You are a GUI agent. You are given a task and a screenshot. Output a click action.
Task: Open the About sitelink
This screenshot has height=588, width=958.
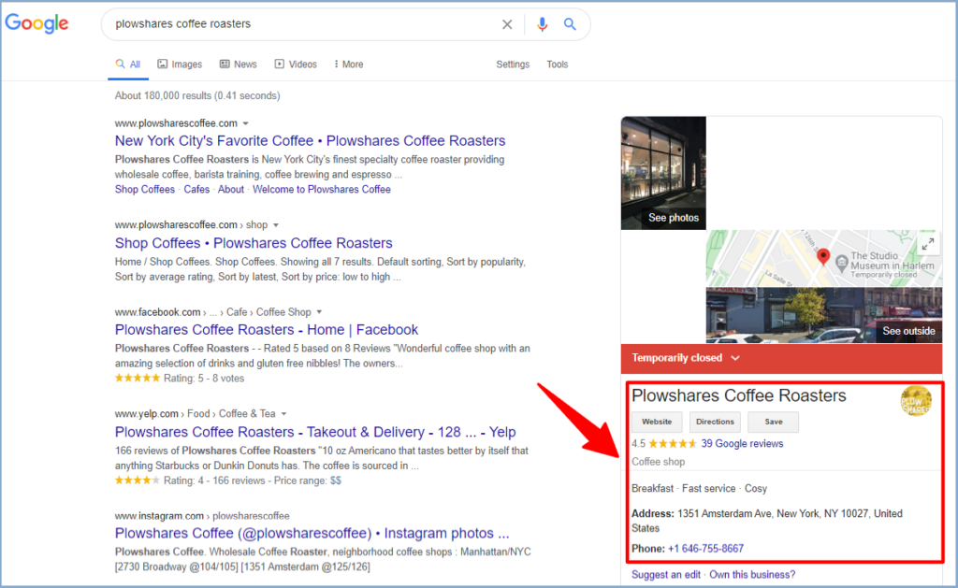click(x=231, y=189)
